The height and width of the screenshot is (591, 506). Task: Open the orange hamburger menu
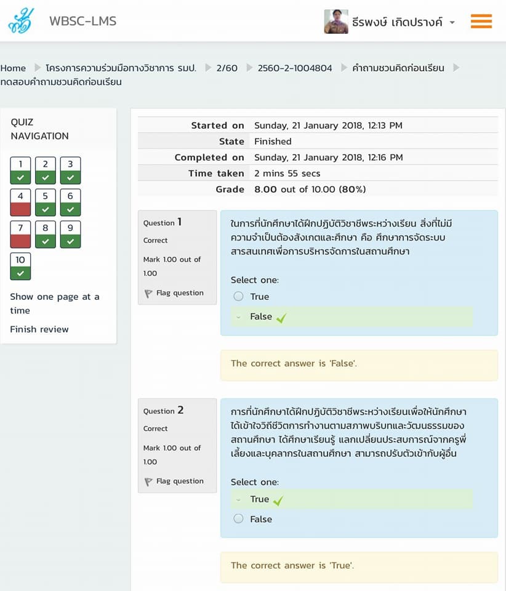481,22
